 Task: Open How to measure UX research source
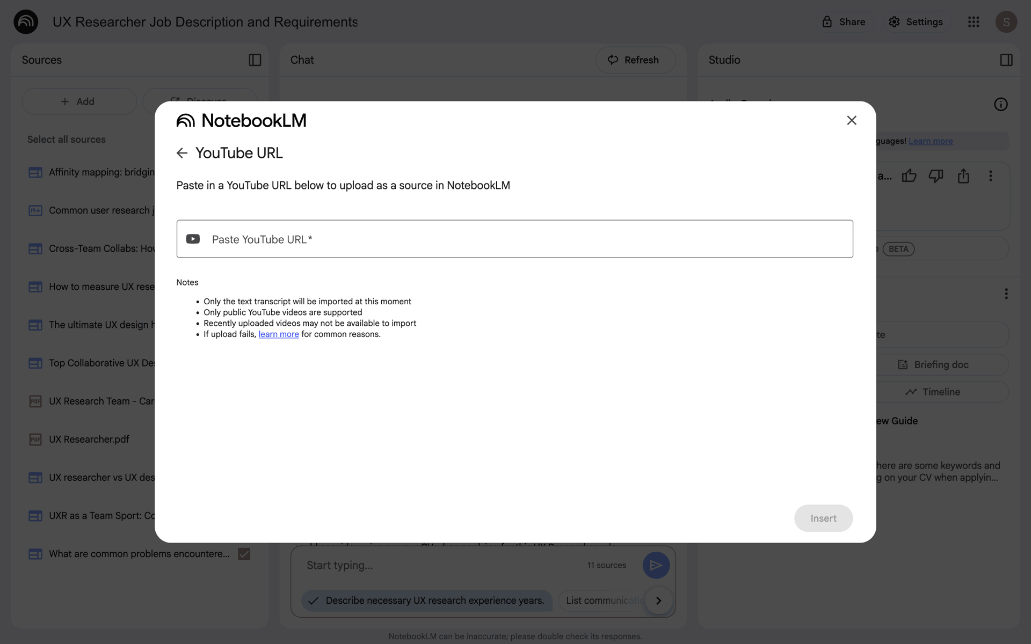point(101,287)
